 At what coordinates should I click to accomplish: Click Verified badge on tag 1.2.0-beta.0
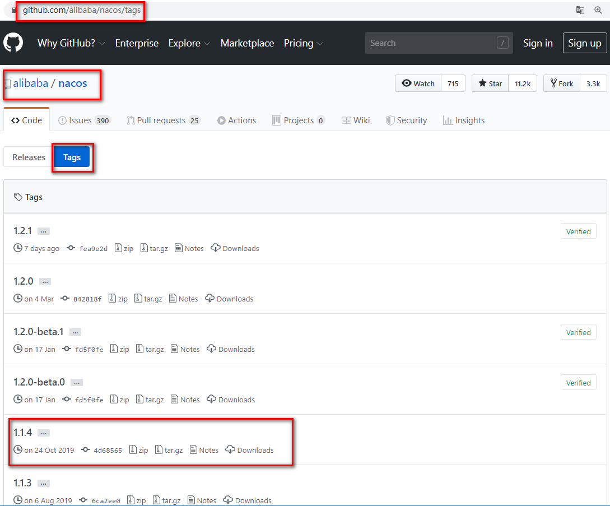pos(578,383)
